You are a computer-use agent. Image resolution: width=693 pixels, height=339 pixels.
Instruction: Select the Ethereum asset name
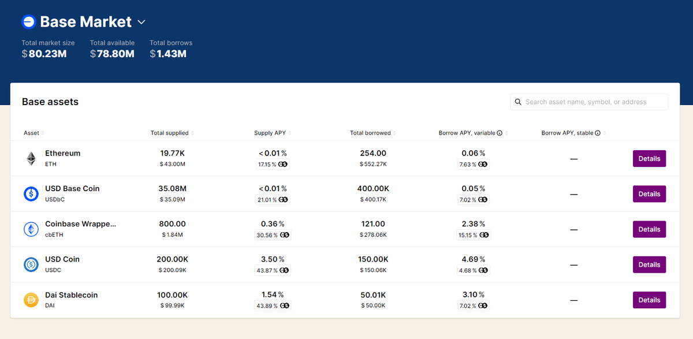coord(63,154)
